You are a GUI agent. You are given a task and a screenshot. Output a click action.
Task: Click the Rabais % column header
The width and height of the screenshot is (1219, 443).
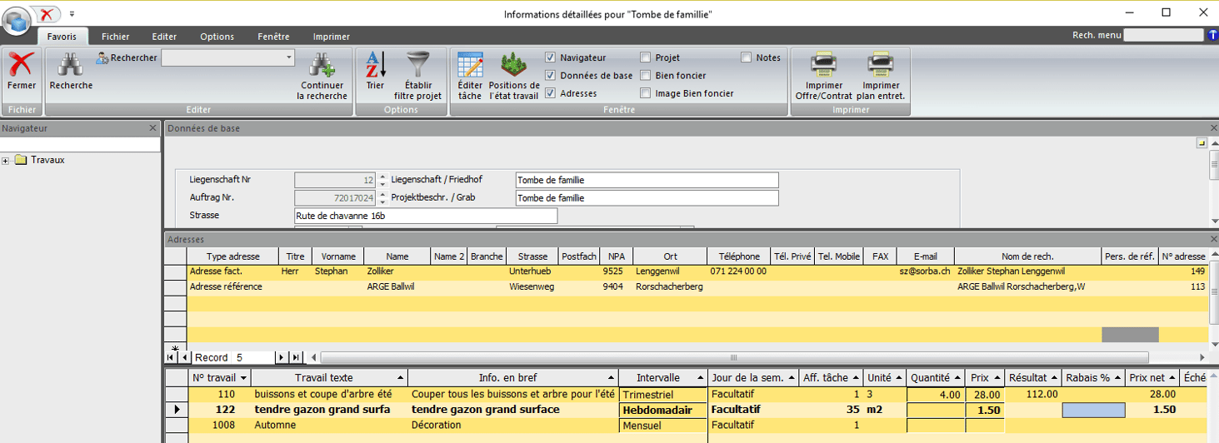pyautogui.click(x=1093, y=378)
